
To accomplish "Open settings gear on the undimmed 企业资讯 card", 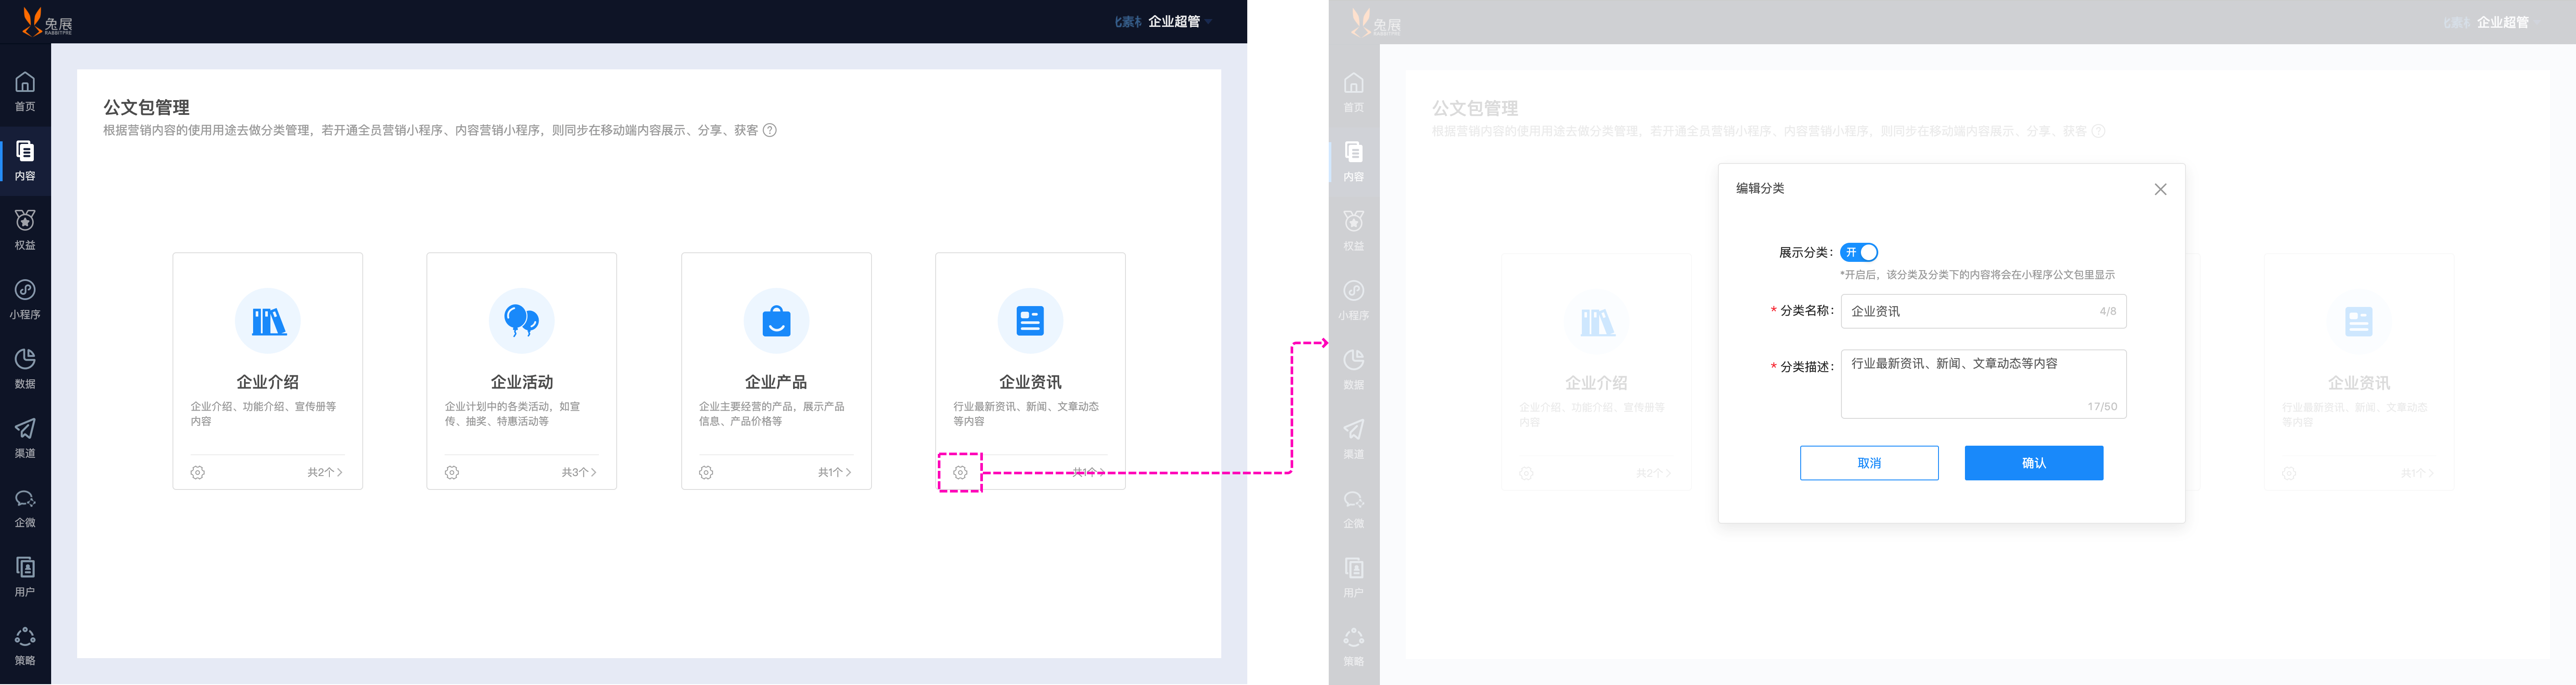I will point(960,472).
